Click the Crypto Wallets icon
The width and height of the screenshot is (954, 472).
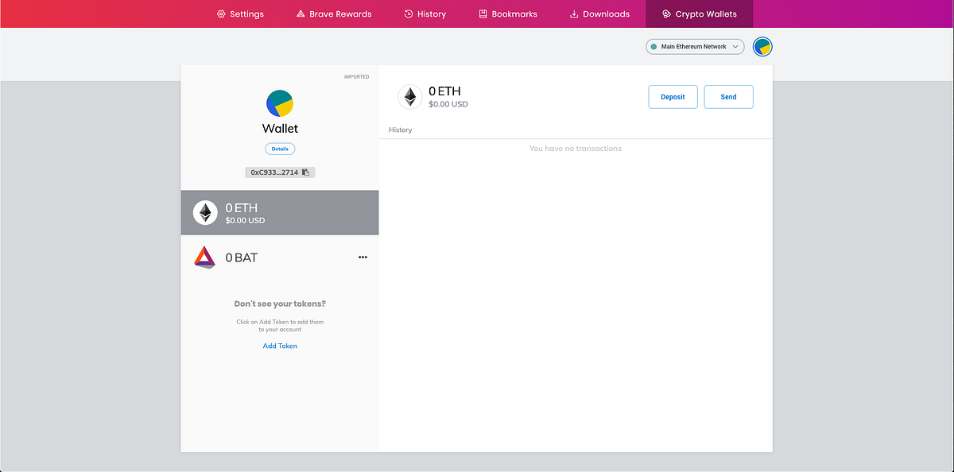(666, 14)
